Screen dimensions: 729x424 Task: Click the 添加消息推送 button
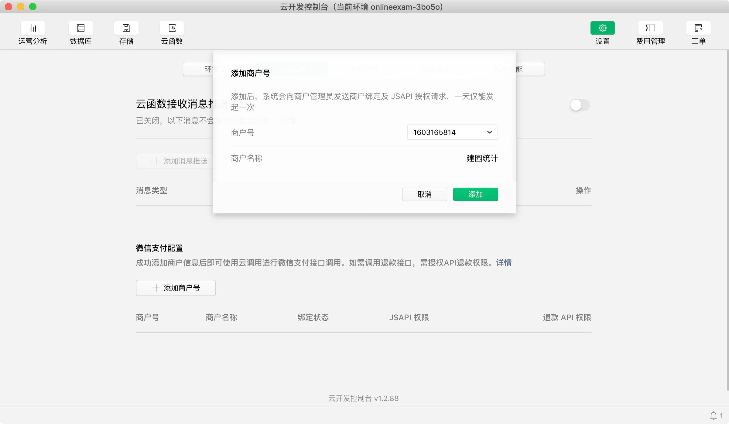click(x=179, y=161)
